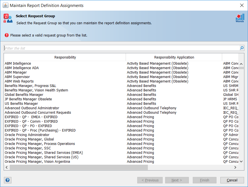Image resolution: width=248 pixels, height=187 pixels.
Task: Click the wizard step icon beside Select Request Group
Action: 8,18
